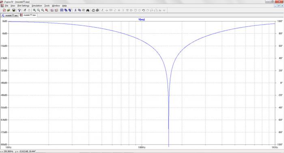Open Control Panel via hammer icon
The width and height of the screenshot is (284, 153).
point(19,10)
